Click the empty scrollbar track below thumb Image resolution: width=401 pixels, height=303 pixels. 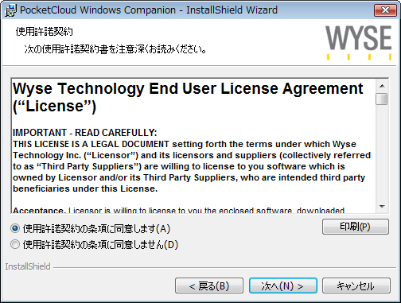click(x=382, y=153)
